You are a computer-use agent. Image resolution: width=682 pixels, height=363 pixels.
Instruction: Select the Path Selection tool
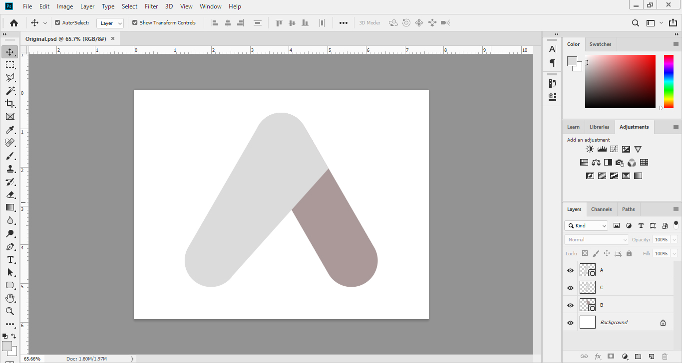click(9, 272)
